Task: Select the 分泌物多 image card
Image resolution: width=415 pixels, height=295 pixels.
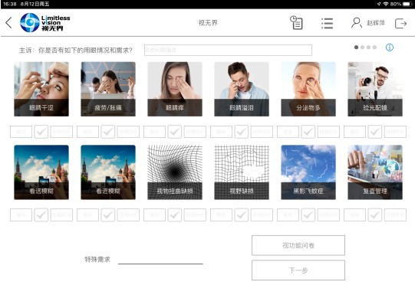Action: [308, 89]
